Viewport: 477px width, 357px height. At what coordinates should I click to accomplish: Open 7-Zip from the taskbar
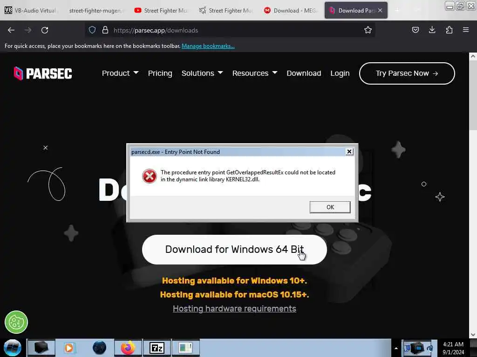click(157, 348)
